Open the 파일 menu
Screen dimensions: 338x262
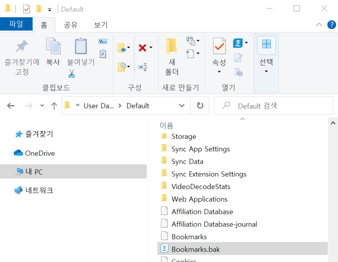coord(16,24)
